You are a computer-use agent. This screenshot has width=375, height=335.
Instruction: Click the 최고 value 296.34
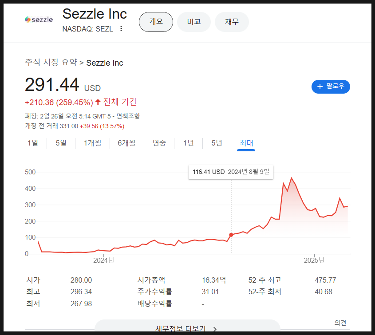coord(81,292)
